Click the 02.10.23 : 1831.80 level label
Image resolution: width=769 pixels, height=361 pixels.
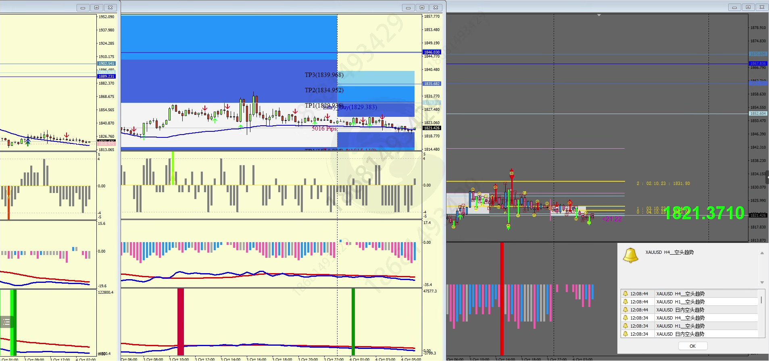pos(663,184)
